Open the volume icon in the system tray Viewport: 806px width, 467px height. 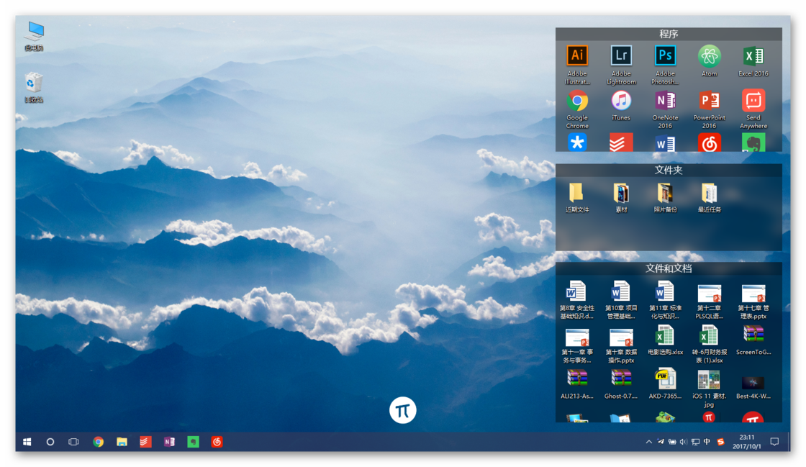pos(682,441)
